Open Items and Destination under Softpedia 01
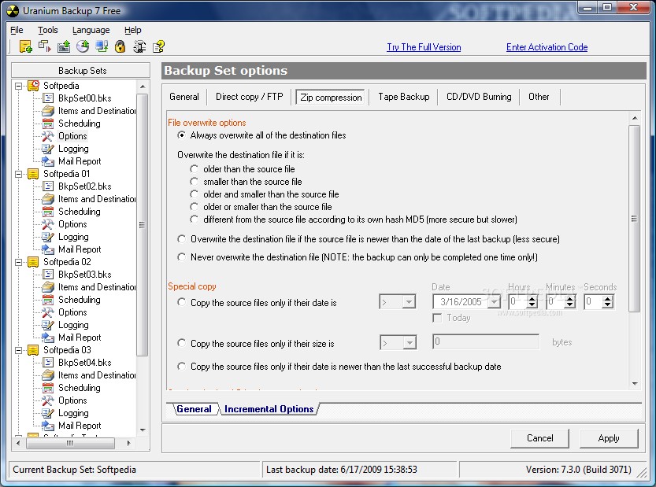This screenshot has height=487, width=656. (97, 199)
